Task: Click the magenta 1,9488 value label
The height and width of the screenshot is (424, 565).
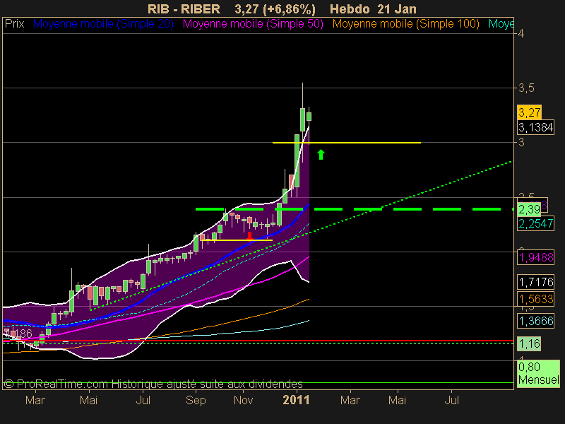Action: point(535,257)
